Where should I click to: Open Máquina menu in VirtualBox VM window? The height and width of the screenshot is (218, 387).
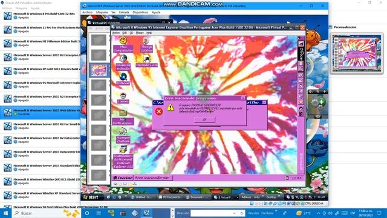click(102, 12)
